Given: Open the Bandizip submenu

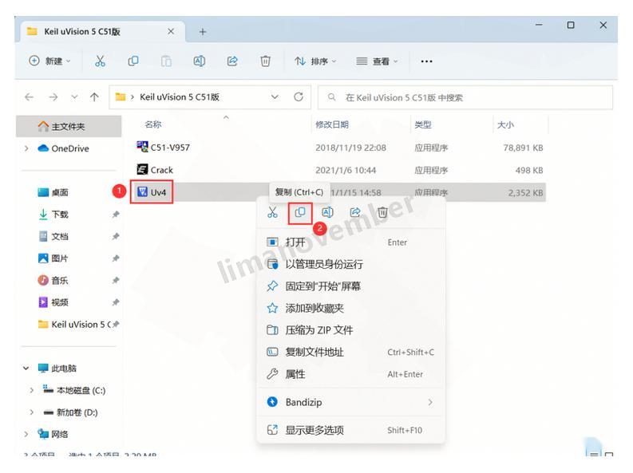Looking at the screenshot, I should pyautogui.click(x=350, y=403).
